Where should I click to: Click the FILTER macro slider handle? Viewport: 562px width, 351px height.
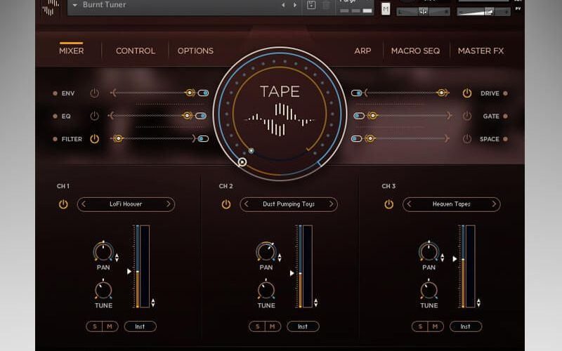pyautogui.click(x=118, y=138)
